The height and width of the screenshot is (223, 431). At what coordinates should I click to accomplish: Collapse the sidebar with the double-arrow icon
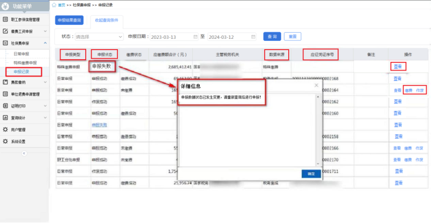click(24, 153)
